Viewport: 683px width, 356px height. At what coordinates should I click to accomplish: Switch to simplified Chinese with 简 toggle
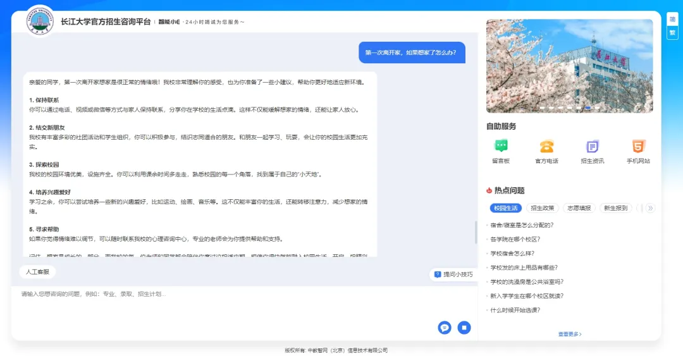click(672, 19)
